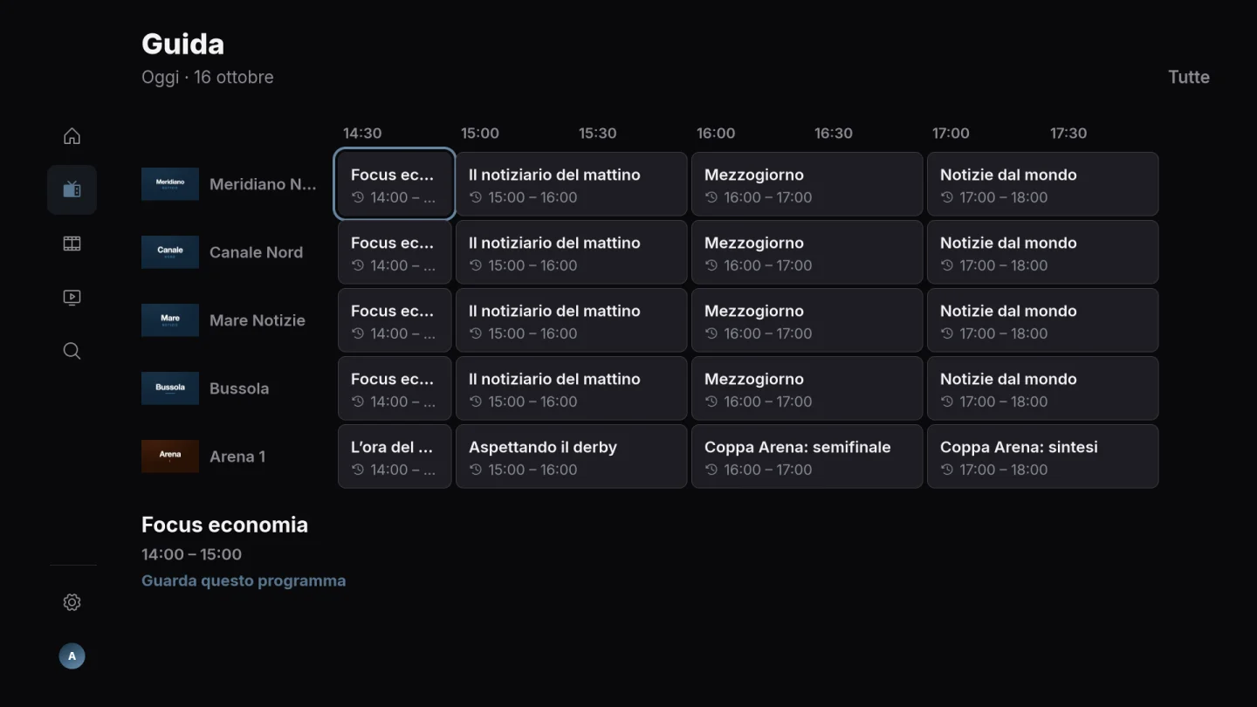Image resolution: width=1257 pixels, height=707 pixels.
Task: Select Il notiziario del mattino on Bussola
Action: click(572, 388)
